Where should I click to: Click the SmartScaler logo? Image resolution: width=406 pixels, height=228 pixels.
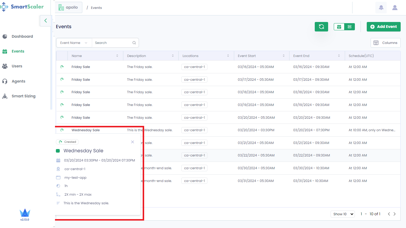pyautogui.click(x=22, y=7)
